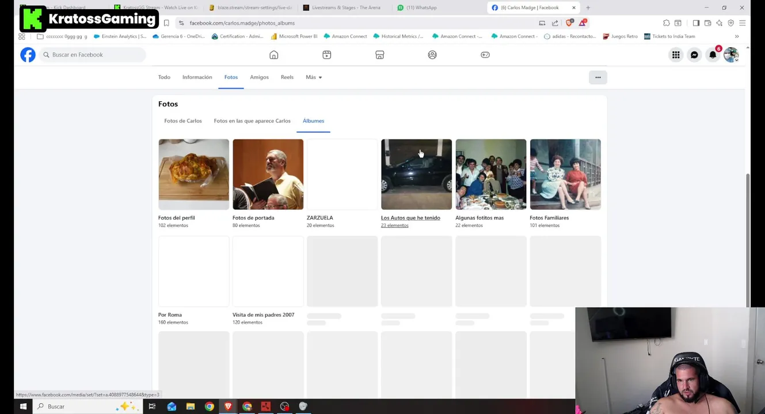Open the ZARZUELA album link
765x414 pixels.
point(320,218)
